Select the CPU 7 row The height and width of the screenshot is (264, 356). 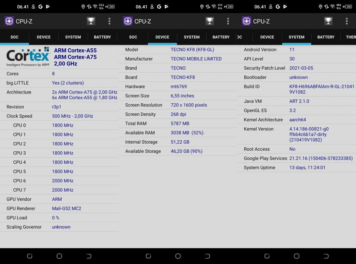(x=59, y=190)
